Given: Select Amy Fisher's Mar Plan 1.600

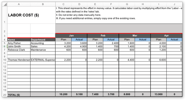Looking at the screenshot, I should click(x=127, y=43).
